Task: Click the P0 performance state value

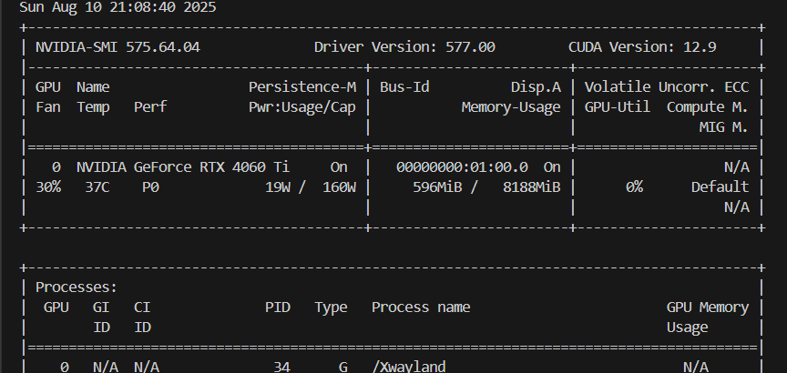Action: (x=150, y=187)
